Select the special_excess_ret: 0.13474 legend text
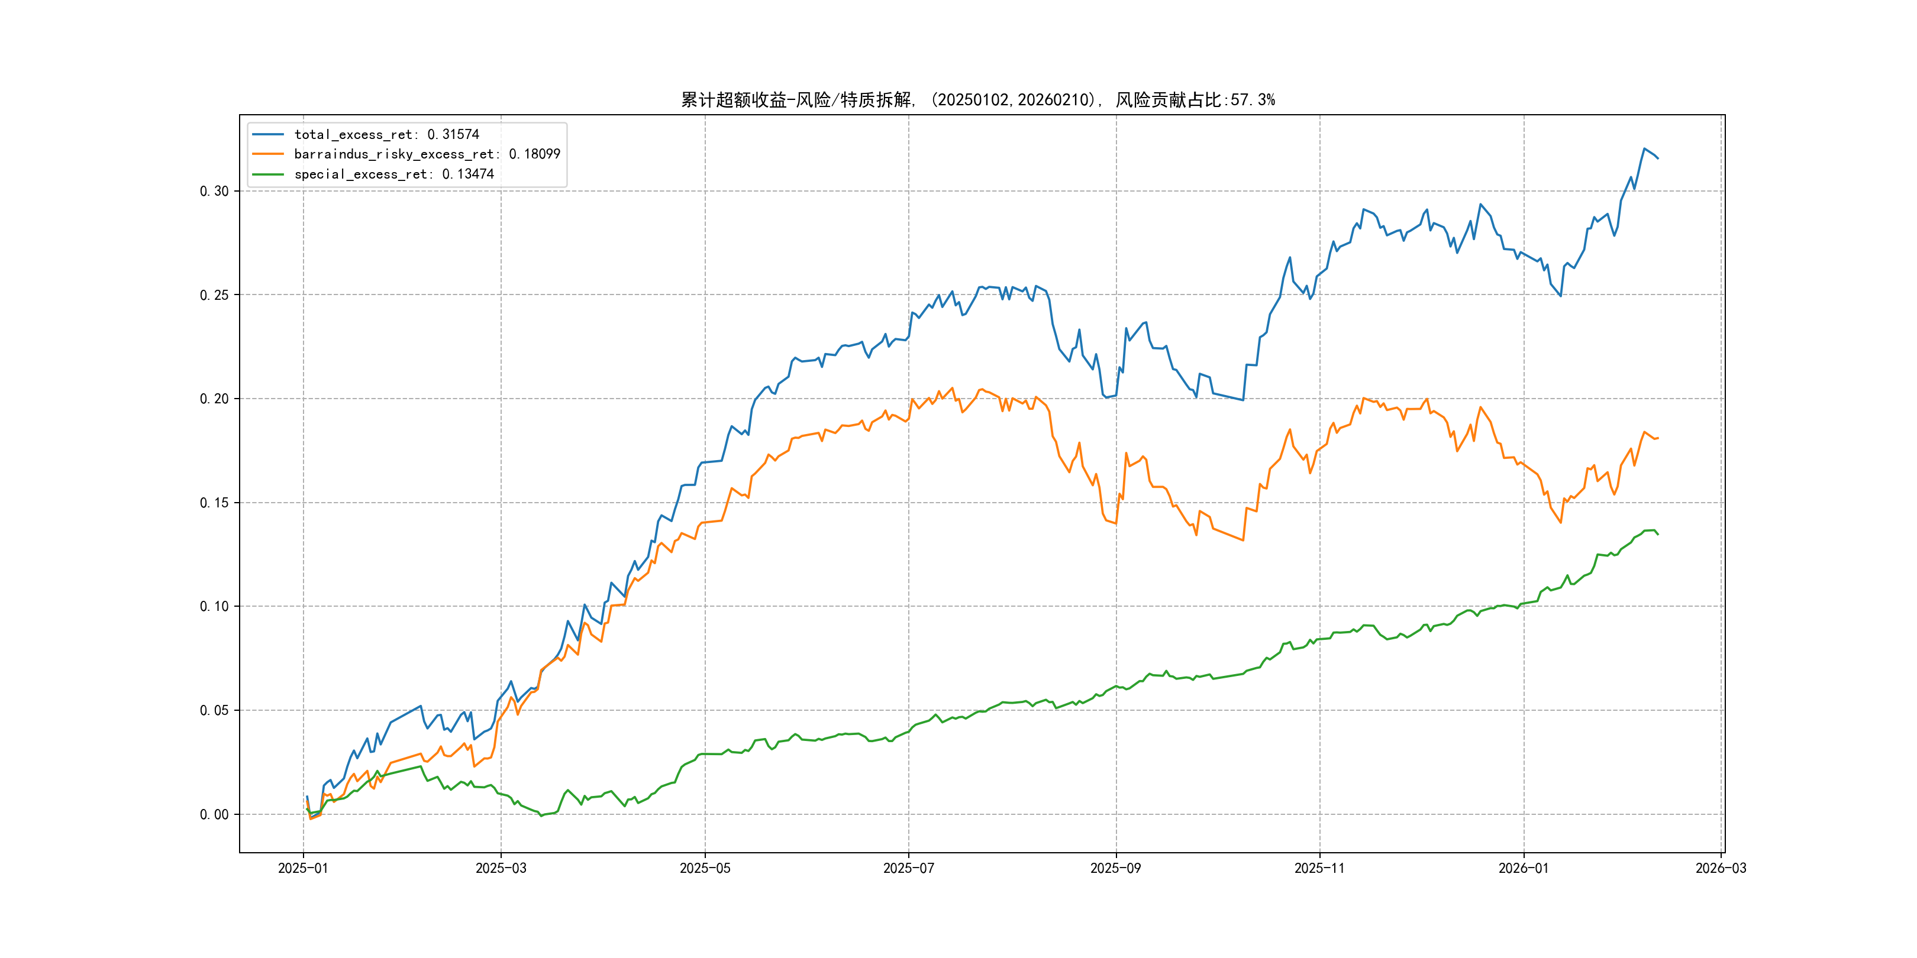1917x958 pixels. coord(393,174)
